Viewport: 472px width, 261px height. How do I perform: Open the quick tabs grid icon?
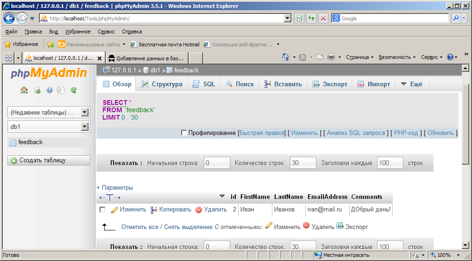8,58
